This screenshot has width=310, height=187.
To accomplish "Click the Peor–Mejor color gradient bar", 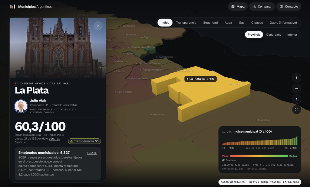I will click(x=259, y=156).
